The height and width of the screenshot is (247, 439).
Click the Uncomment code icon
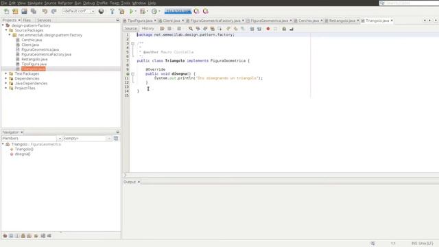[292, 29]
